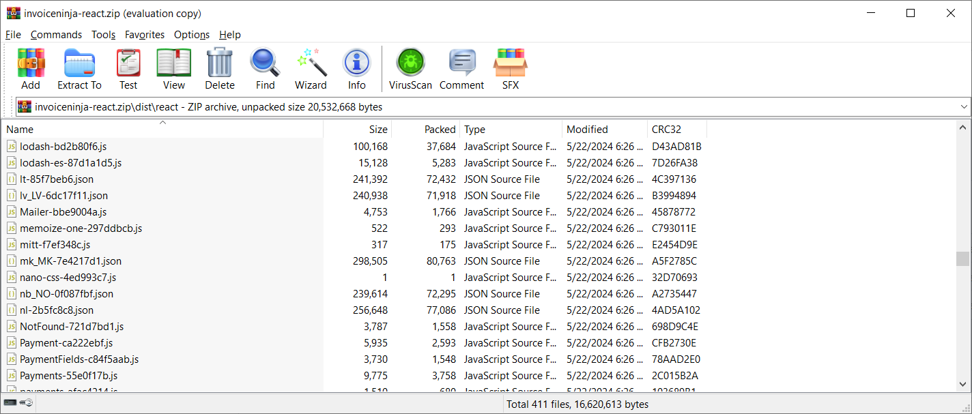This screenshot has width=972, height=414.
Task: Open the Options menu
Action: tap(192, 35)
